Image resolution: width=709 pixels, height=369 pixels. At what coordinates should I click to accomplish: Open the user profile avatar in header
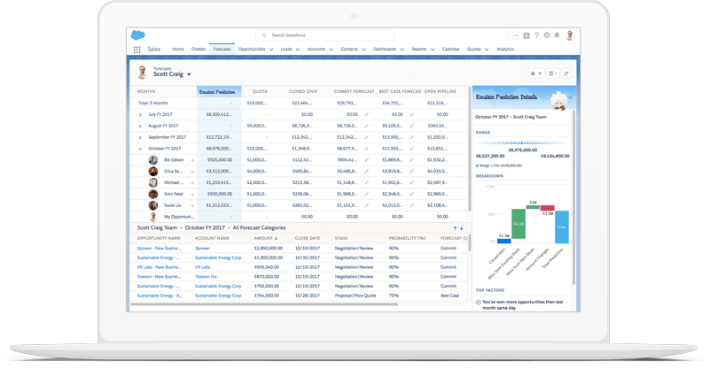tap(569, 35)
